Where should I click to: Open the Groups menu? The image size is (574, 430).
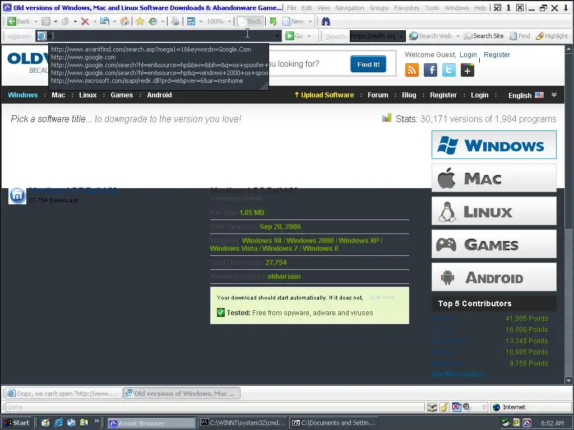(x=379, y=8)
